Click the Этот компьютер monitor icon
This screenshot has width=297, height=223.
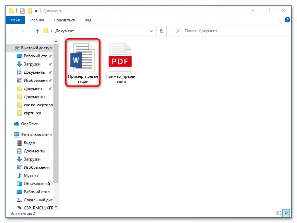[17, 135]
